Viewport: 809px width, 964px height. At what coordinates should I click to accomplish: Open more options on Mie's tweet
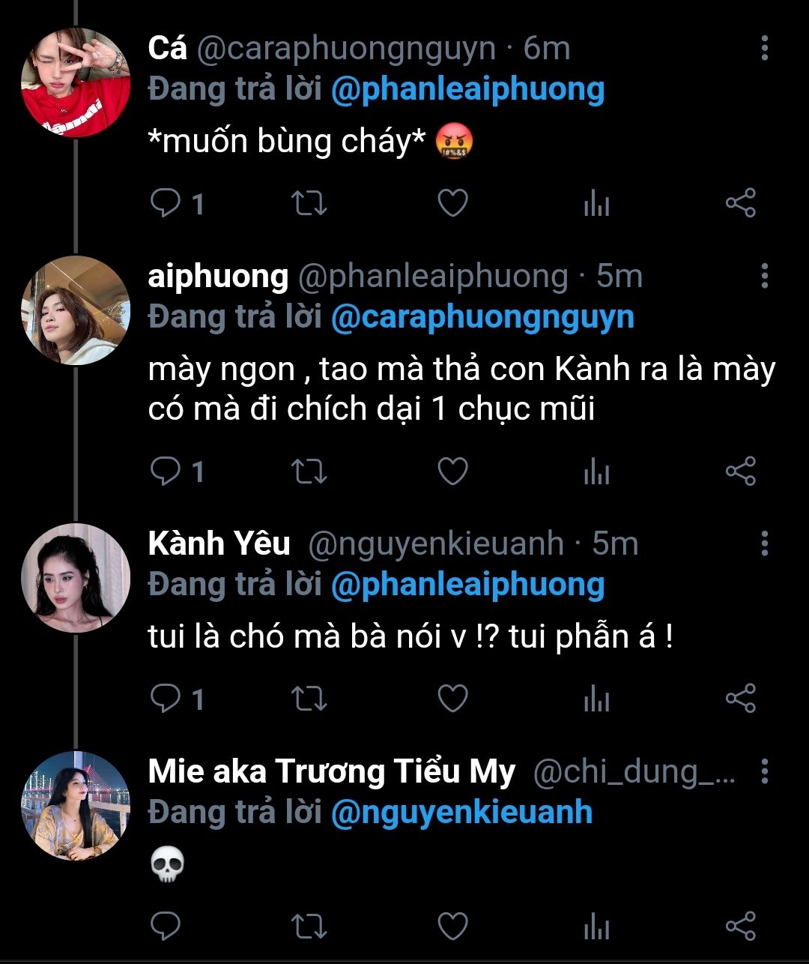click(x=764, y=771)
